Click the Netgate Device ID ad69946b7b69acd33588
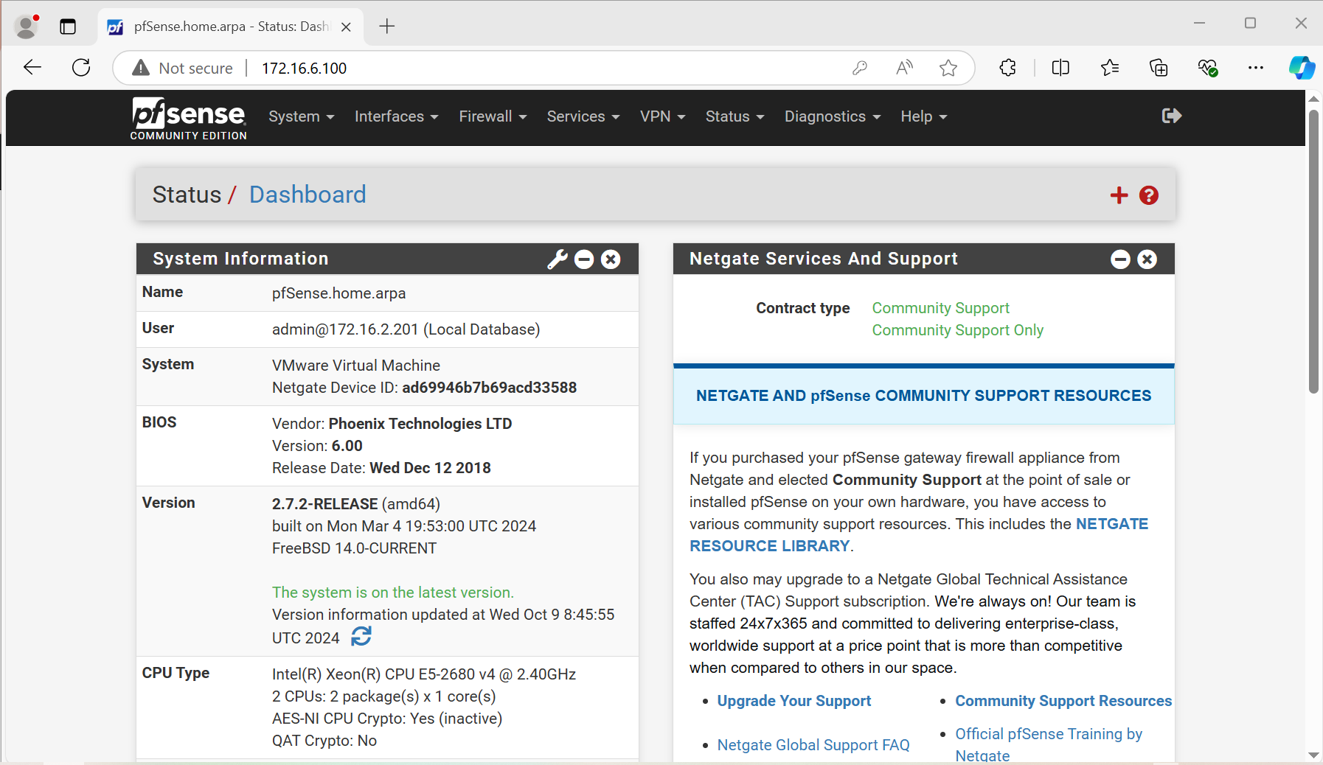This screenshot has height=765, width=1323. pos(489,388)
